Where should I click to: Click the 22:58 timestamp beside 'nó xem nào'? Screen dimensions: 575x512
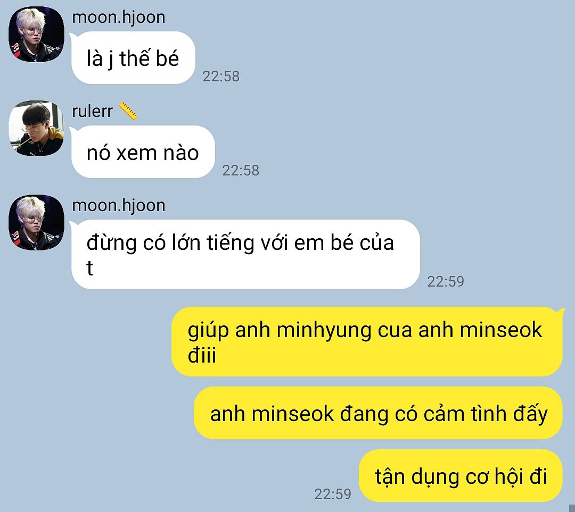coord(241,170)
